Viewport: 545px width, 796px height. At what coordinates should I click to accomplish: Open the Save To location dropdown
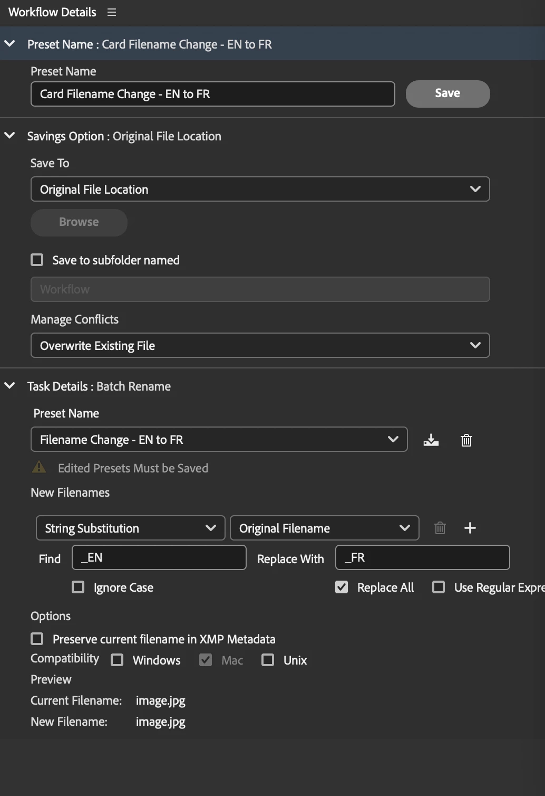point(260,189)
